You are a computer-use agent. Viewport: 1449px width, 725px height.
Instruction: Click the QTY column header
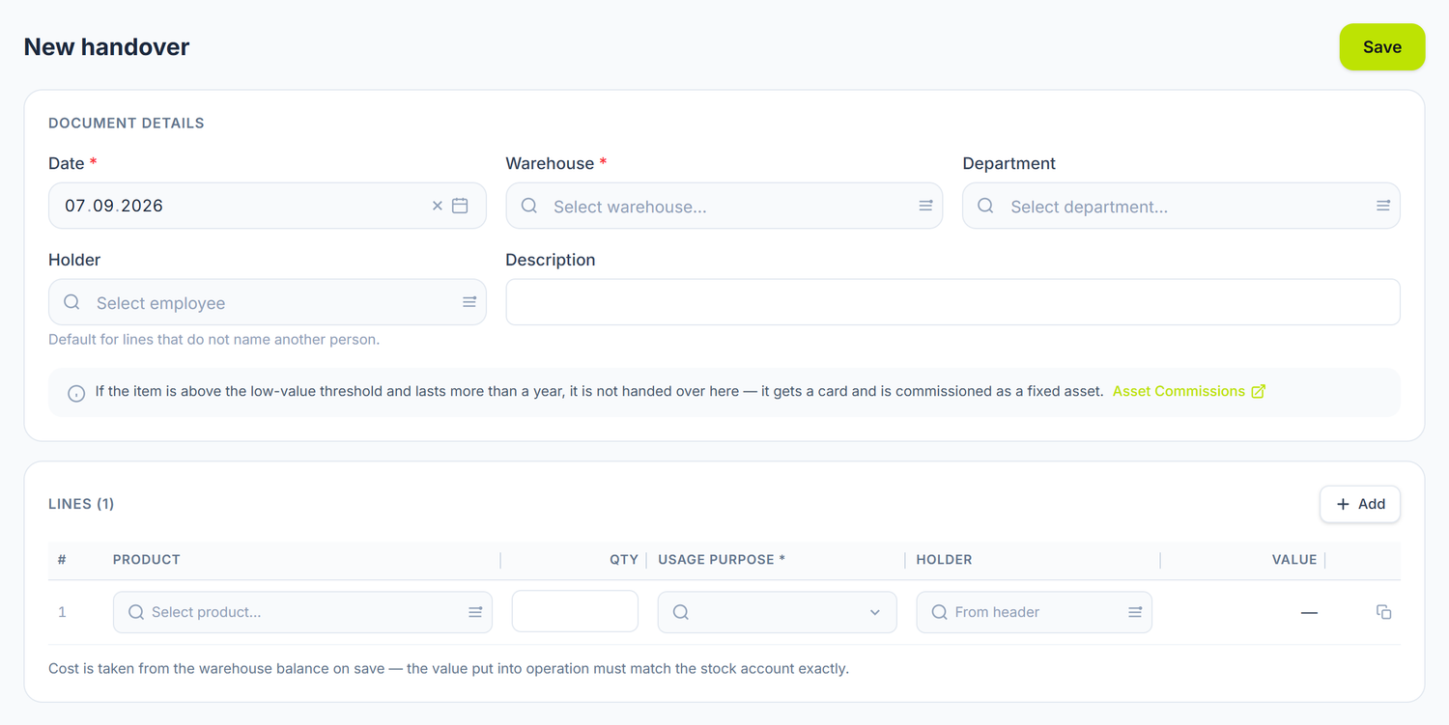[624, 560]
